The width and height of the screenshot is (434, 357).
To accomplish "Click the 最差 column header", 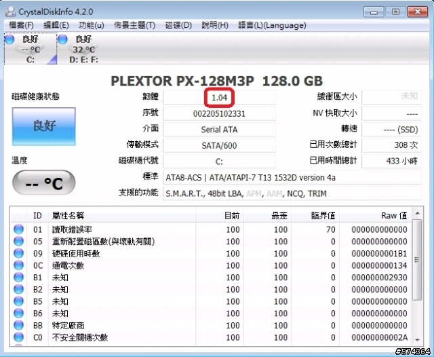I will point(267,215).
